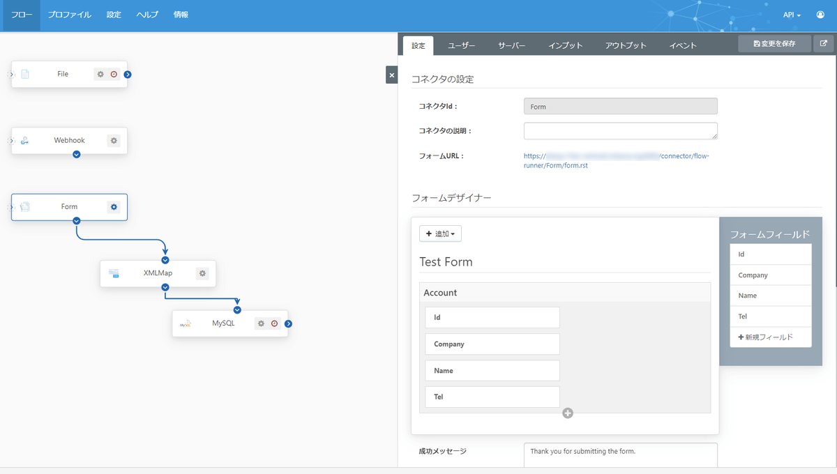837x474 pixels.
Task: Open the API dropdown menu
Action: tap(792, 15)
